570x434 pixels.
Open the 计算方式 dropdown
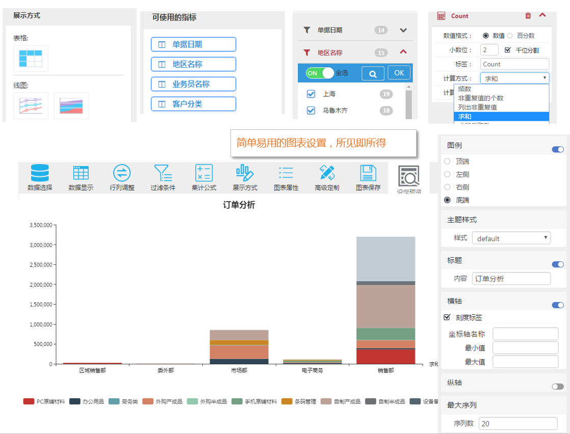point(514,78)
